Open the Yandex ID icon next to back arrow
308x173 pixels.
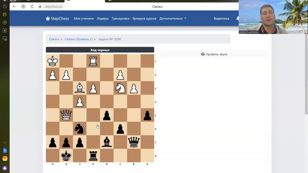23,6
